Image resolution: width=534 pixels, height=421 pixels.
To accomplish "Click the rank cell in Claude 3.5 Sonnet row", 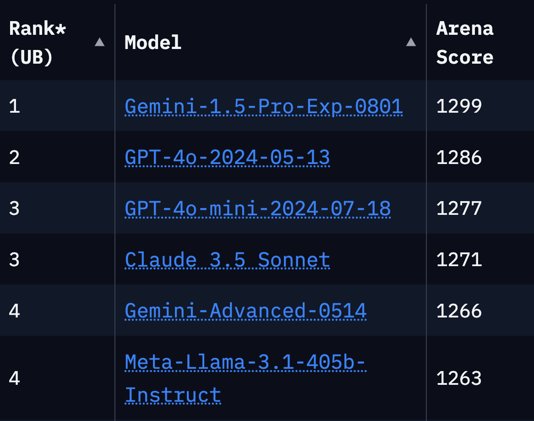I will point(15,260).
